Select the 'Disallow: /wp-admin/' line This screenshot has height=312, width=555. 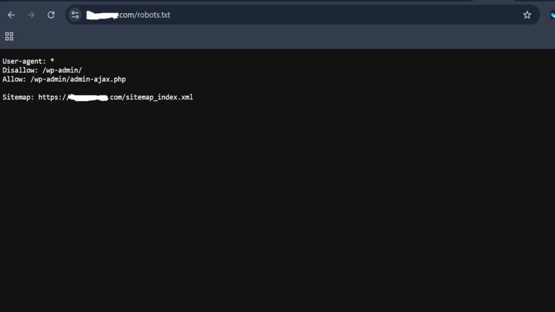coord(42,70)
